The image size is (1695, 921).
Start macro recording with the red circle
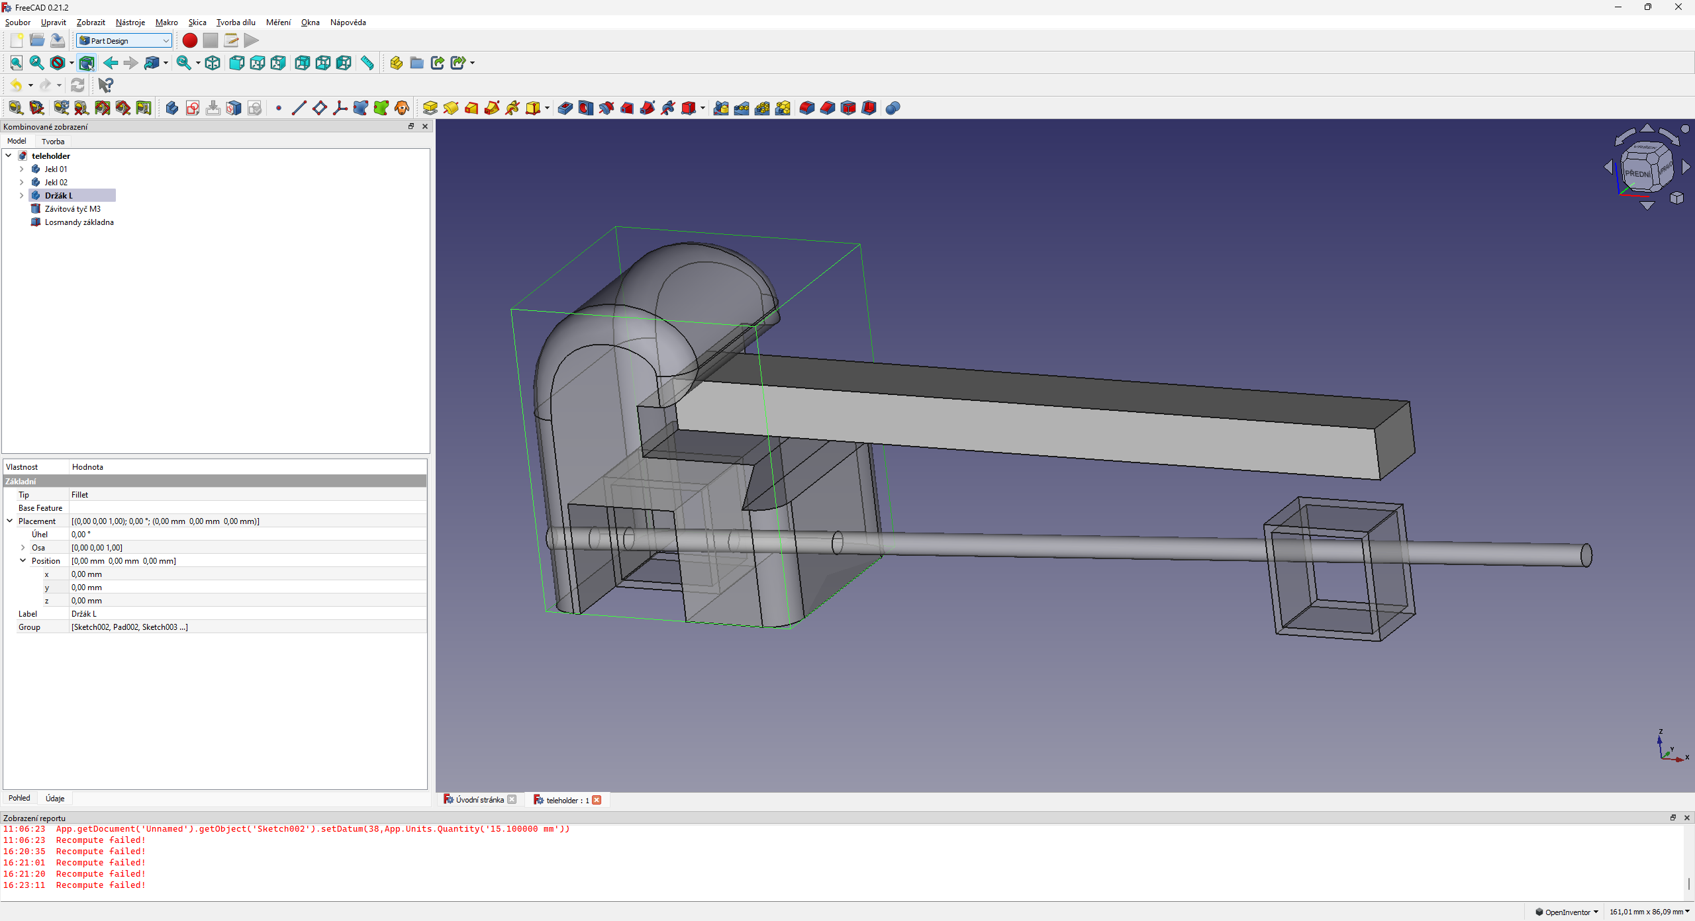coord(189,40)
